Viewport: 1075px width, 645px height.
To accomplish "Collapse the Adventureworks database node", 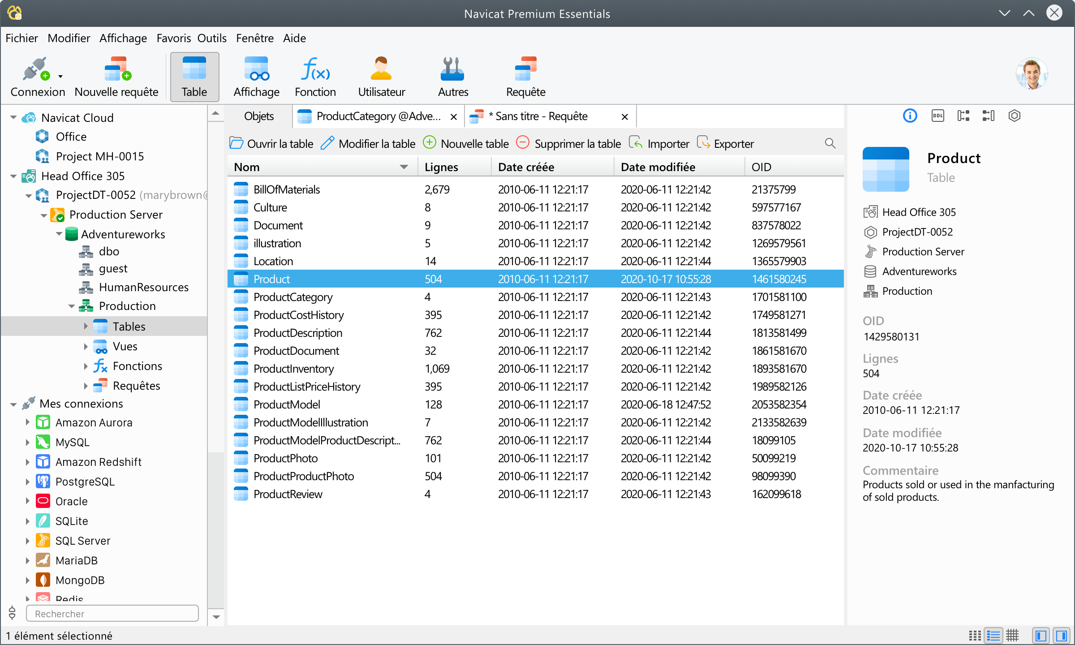I will point(59,234).
